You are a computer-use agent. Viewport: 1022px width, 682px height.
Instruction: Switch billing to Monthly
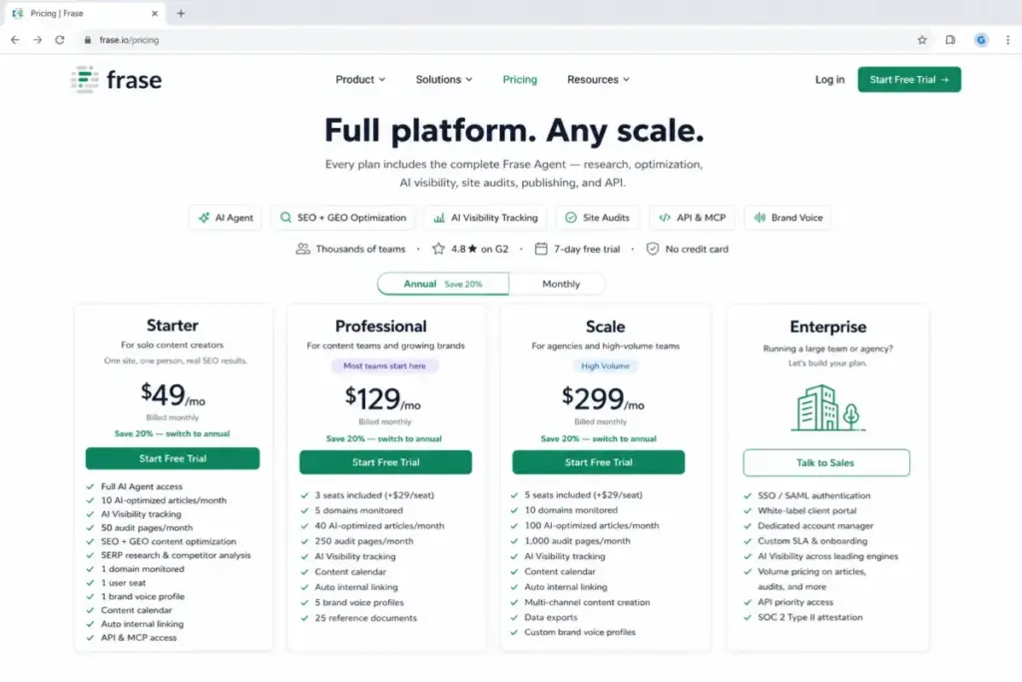click(561, 285)
